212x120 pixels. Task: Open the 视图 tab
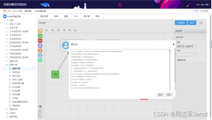[66, 16]
